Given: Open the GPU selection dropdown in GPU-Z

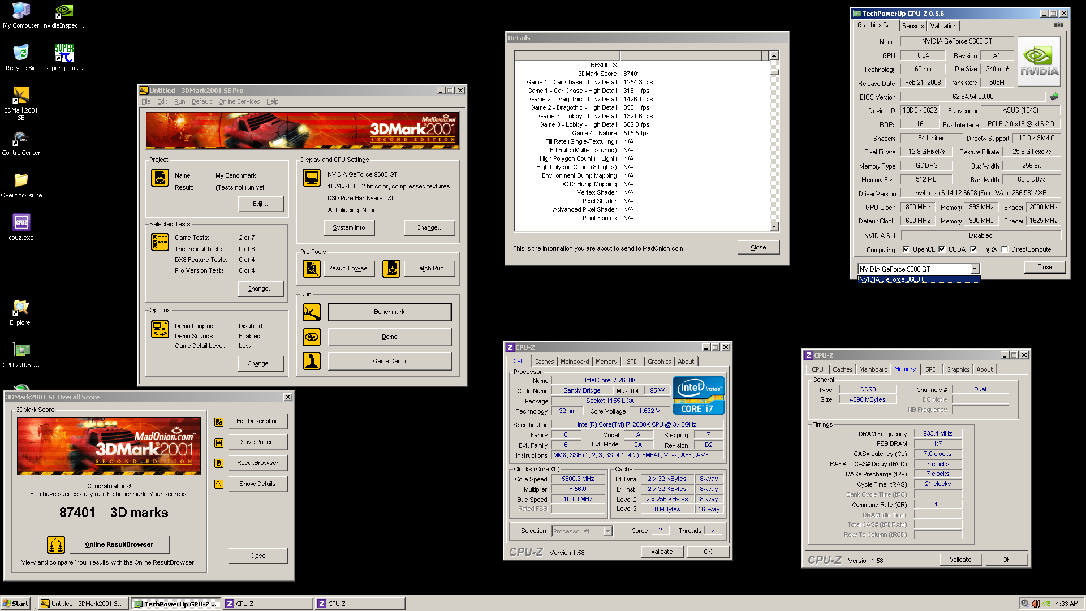Looking at the screenshot, I should (975, 269).
